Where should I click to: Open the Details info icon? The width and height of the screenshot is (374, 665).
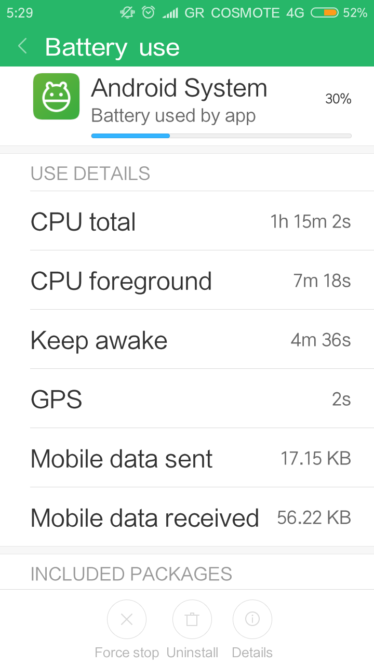coord(252,619)
